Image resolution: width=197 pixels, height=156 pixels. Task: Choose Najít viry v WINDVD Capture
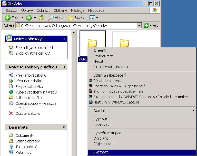pyautogui.click(x=116, y=102)
